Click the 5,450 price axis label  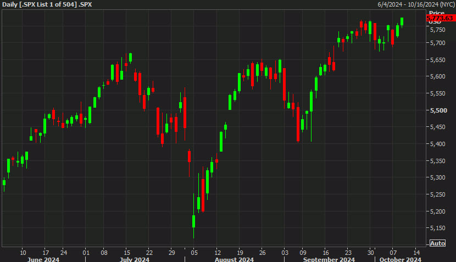coord(438,127)
